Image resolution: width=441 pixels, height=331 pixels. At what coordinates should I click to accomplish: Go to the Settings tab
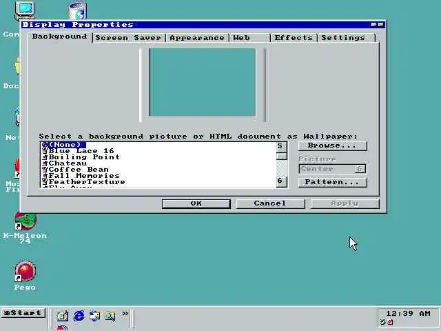click(347, 38)
